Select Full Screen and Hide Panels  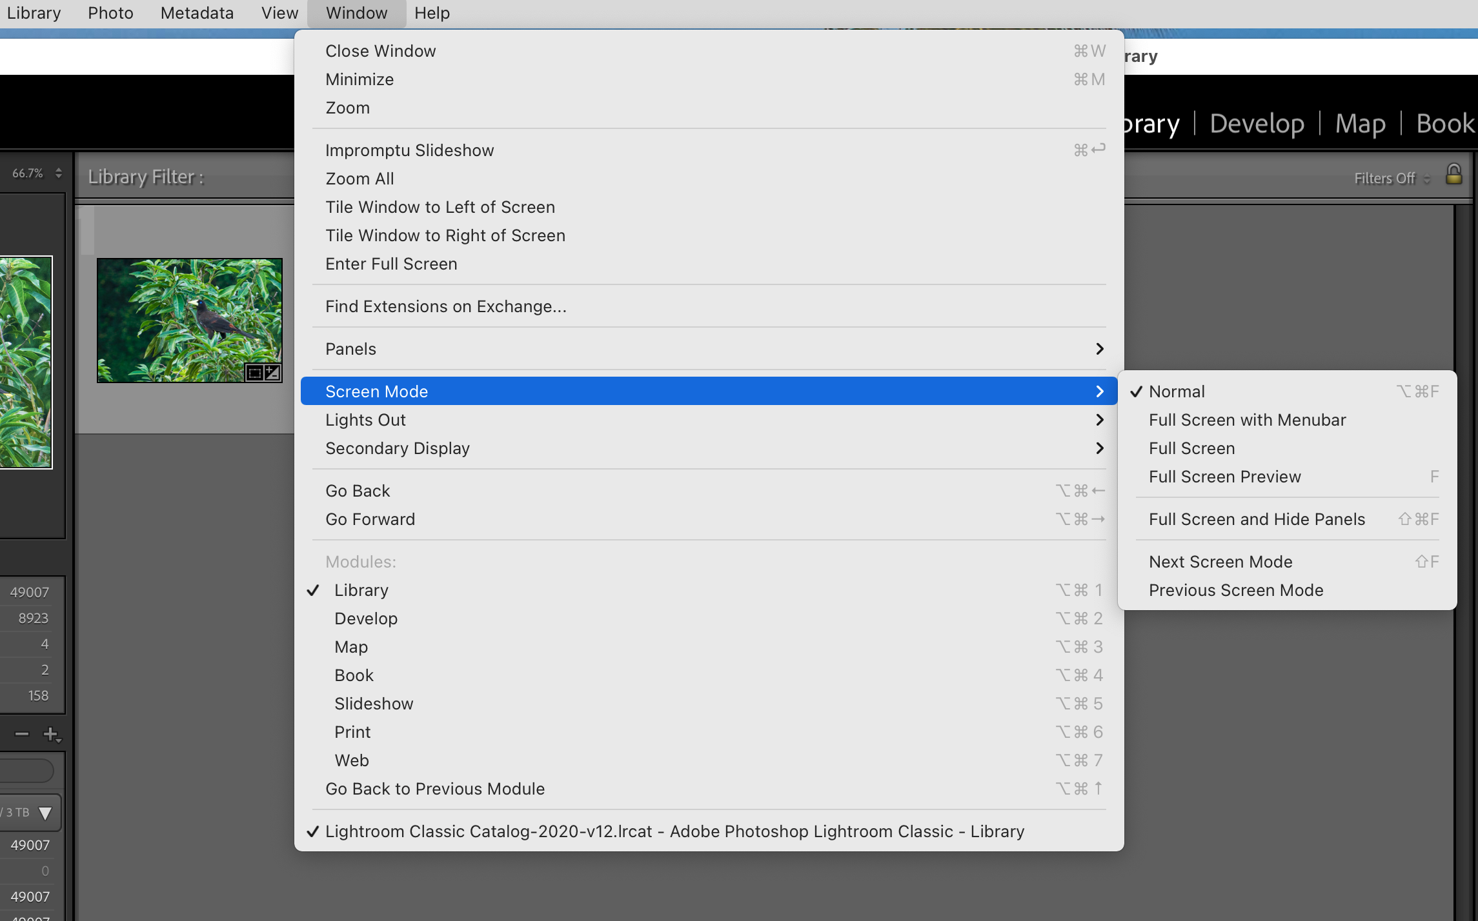click(1256, 519)
